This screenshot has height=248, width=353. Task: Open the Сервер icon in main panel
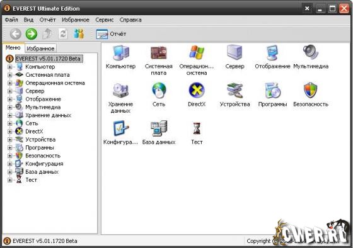234,53
